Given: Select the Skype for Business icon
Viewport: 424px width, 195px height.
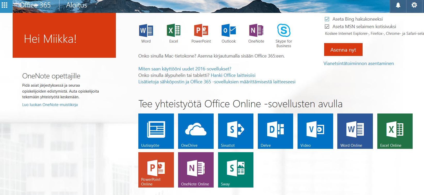Looking at the screenshot, I should coord(284,31).
